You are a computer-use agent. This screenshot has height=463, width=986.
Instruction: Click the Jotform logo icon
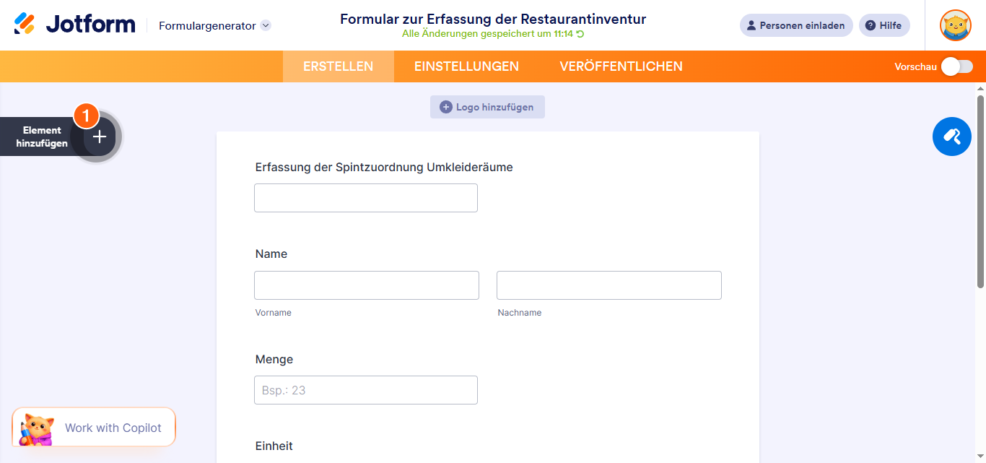tap(25, 23)
